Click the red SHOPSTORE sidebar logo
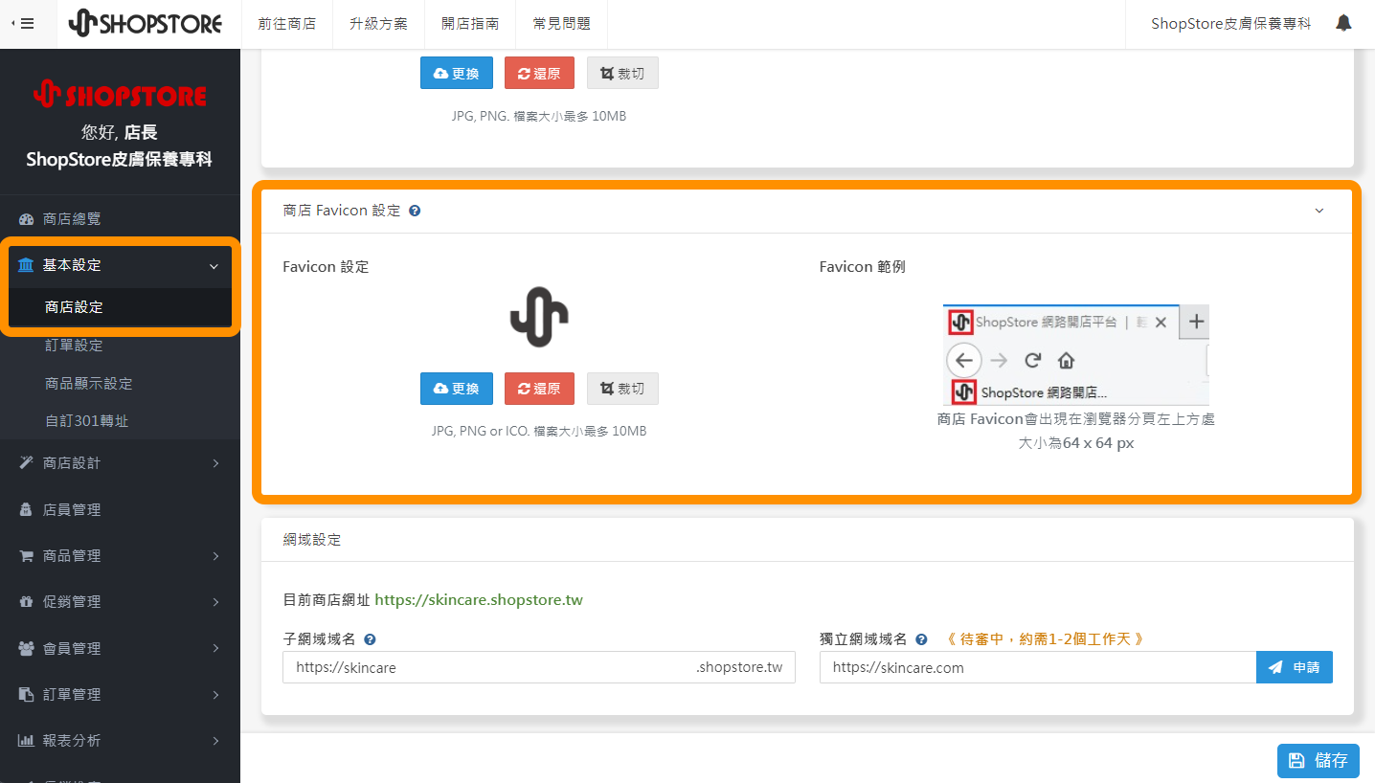The width and height of the screenshot is (1375, 783). (120, 95)
